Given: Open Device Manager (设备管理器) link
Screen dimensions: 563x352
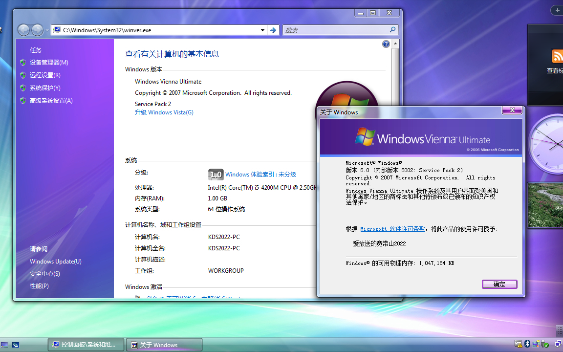Looking at the screenshot, I should pyautogui.click(x=49, y=63).
